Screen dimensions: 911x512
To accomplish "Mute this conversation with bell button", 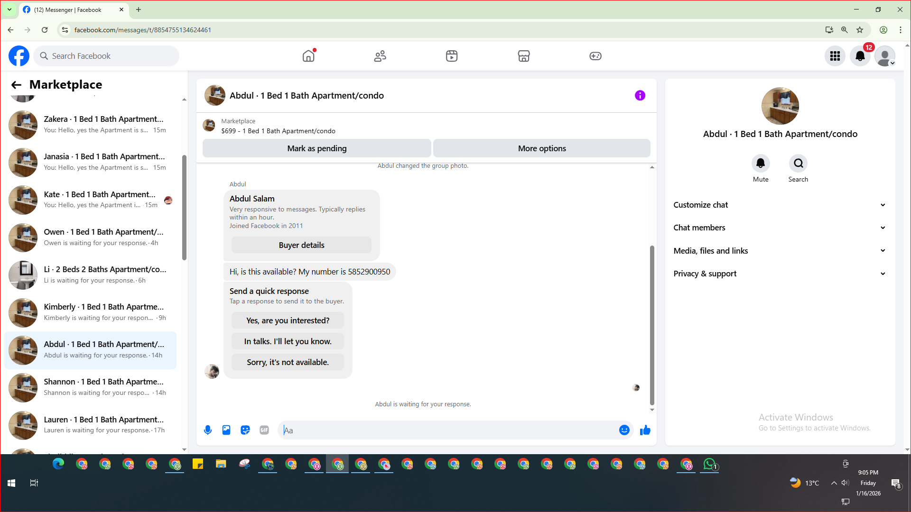I will pyautogui.click(x=760, y=164).
